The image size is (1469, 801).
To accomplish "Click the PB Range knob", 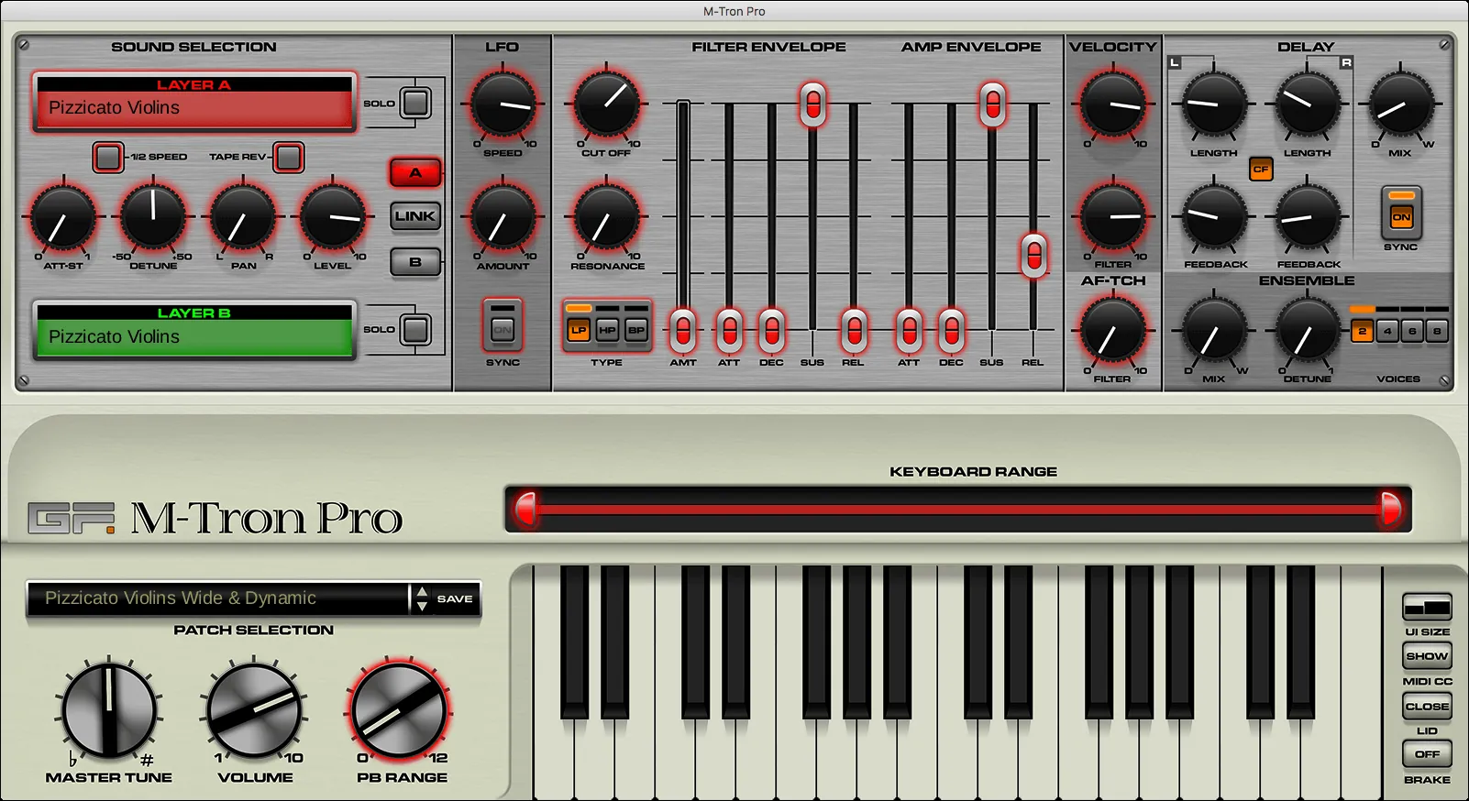I will [x=400, y=710].
